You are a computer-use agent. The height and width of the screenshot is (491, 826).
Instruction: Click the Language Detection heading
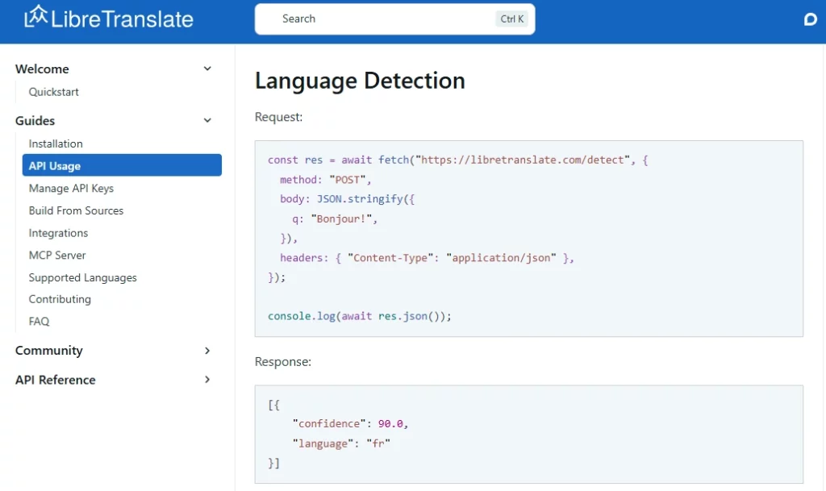(x=360, y=81)
